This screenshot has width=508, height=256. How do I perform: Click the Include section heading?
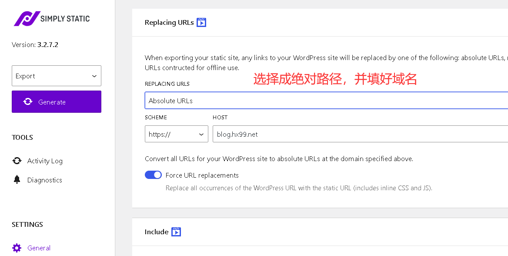coord(157,232)
